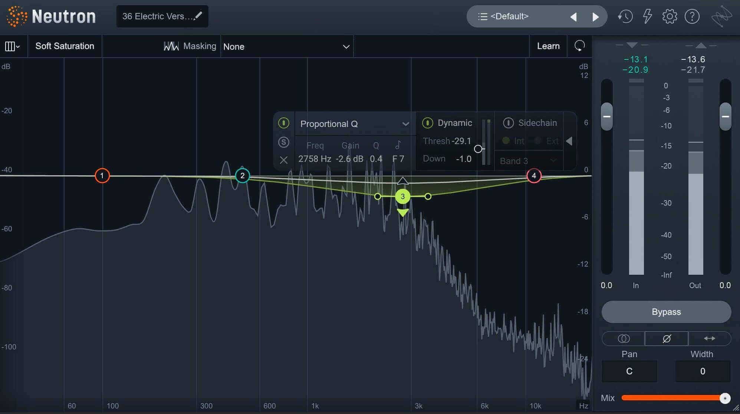Collapse the sidechain panel arrow
Image resolution: width=740 pixels, height=414 pixels.
point(569,141)
